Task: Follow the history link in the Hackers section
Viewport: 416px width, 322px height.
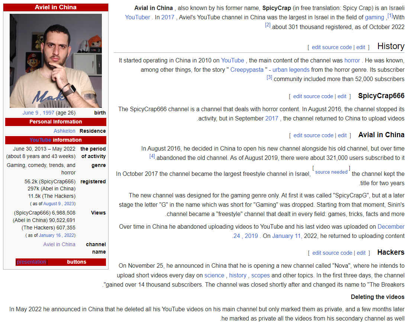Action: pyautogui.click(x=238, y=276)
